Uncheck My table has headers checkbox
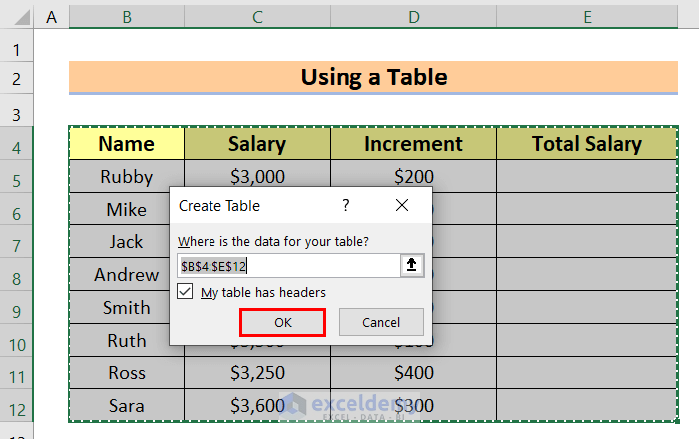699x439 pixels. [185, 291]
